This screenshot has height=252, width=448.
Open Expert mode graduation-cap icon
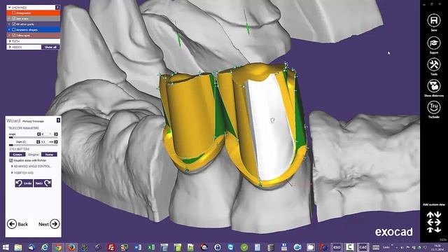pyautogui.click(x=434, y=43)
